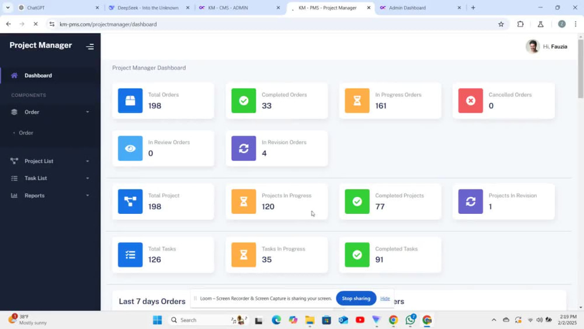Expand the Reports dropdown arrow
584x329 pixels.
point(88,196)
